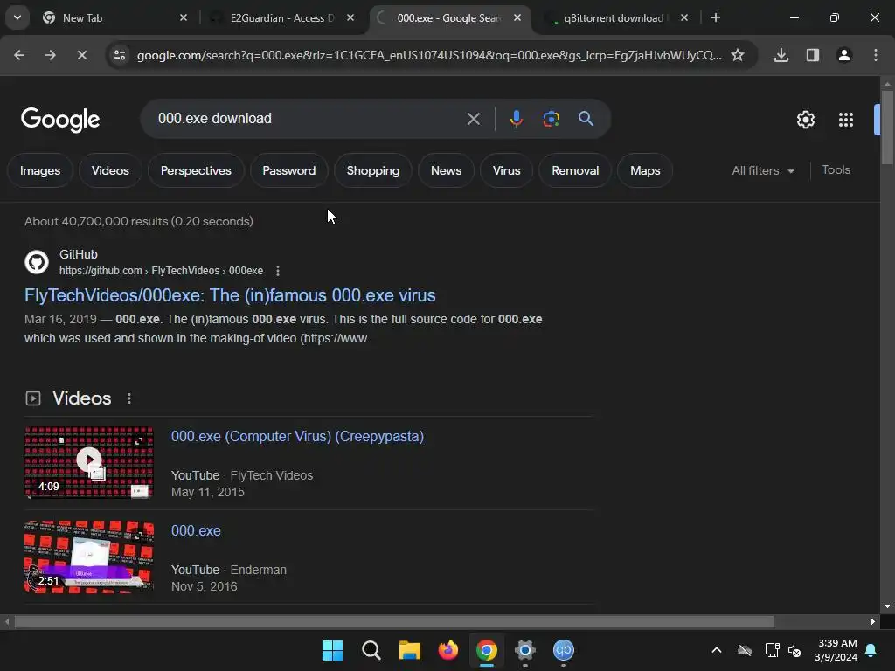View site information icon in address bar
895x671 pixels.
click(x=120, y=55)
